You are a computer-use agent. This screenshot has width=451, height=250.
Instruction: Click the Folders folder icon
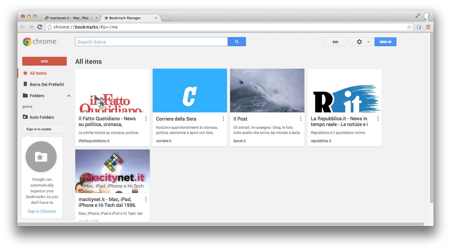point(25,95)
